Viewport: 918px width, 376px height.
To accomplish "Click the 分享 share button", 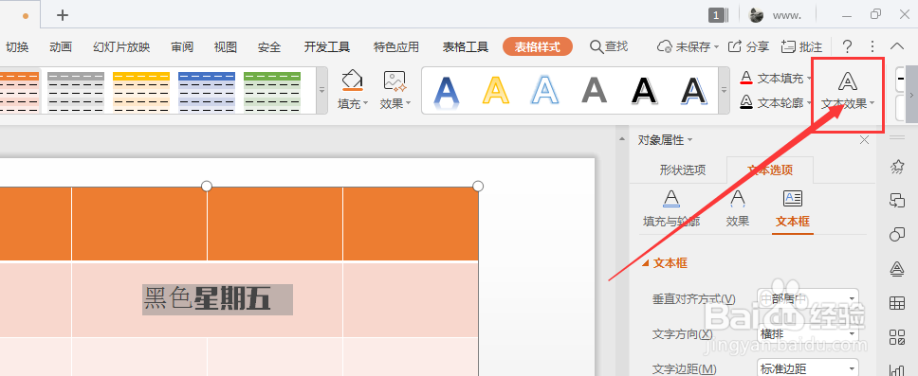I will (749, 46).
